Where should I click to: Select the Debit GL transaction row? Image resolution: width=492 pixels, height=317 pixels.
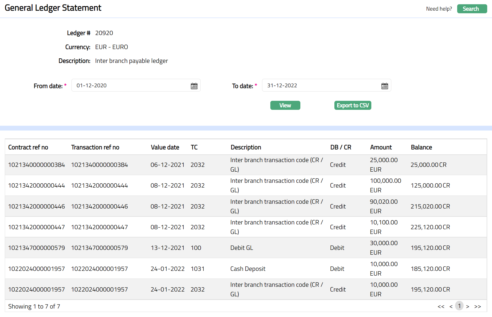241,248
